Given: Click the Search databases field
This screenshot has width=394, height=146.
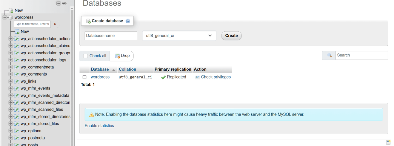Looking at the screenshot, I should pyautogui.click(x=362, y=55).
